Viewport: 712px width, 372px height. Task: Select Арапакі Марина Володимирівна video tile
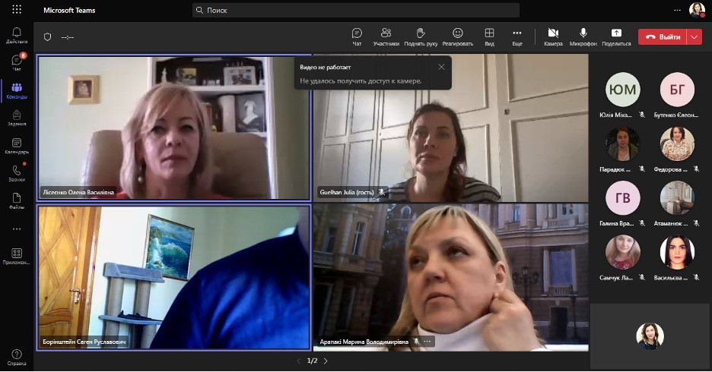tap(451, 277)
